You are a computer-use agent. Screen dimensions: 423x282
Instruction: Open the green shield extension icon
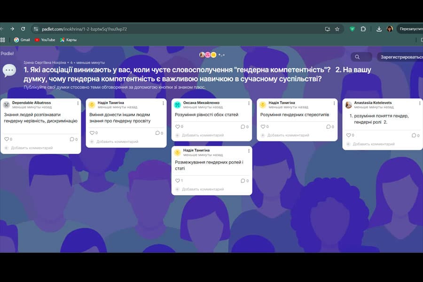(x=352, y=29)
